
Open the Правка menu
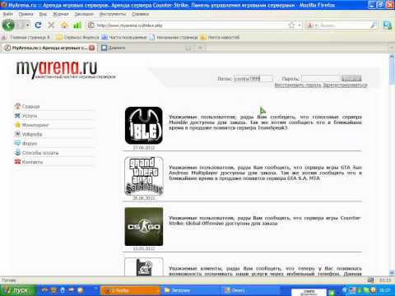point(26,14)
